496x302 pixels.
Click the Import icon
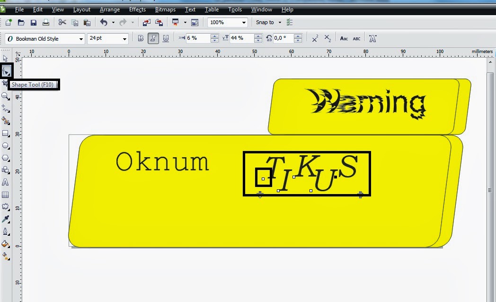tap(146, 22)
